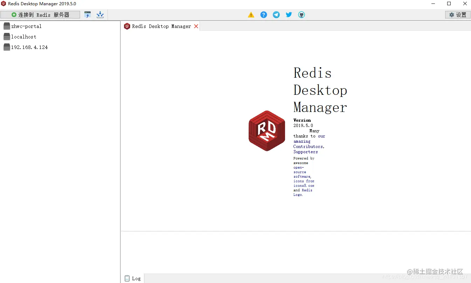Click the window-with-up-arrow toolbar icon
The width and height of the screenshot is (471, 283).
[88, 15]
